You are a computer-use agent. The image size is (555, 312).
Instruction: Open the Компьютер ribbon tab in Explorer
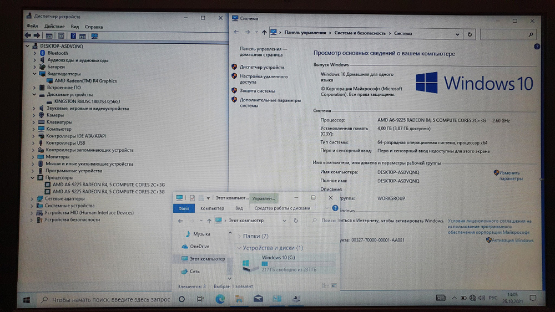[x=212, y=208]
